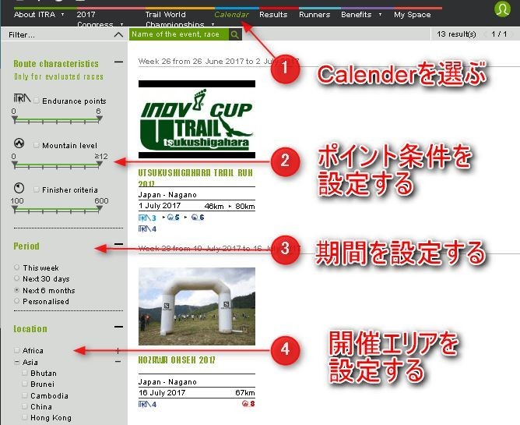Open Utsukushigahara Trail Run 2017 link

point(195,178)
